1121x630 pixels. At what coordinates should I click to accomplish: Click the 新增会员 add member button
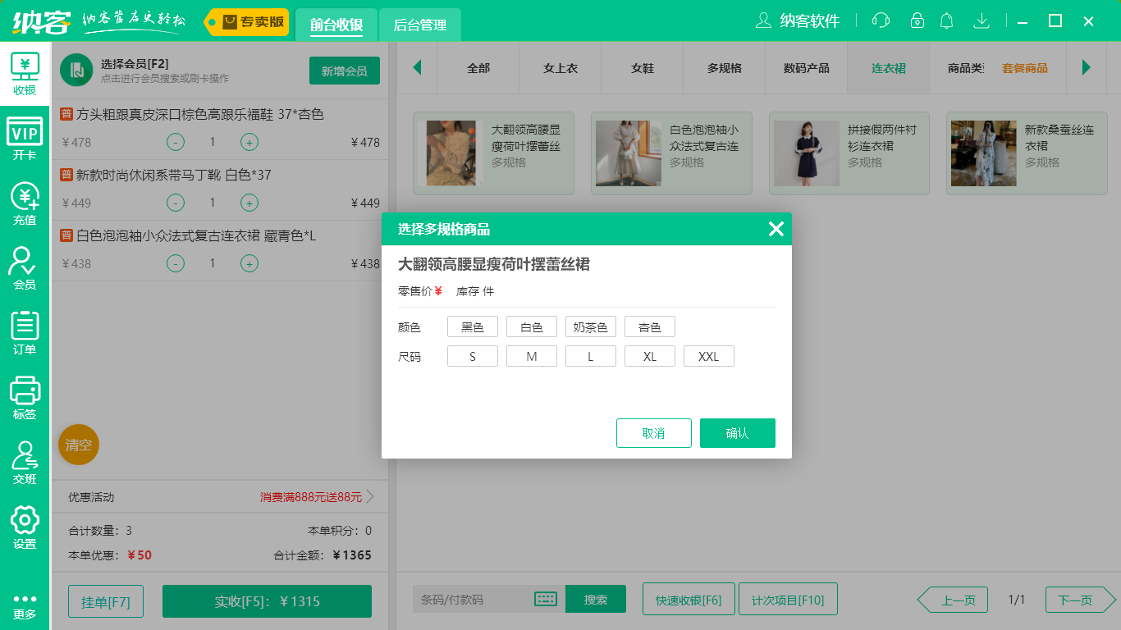click(x=344, y=71)
